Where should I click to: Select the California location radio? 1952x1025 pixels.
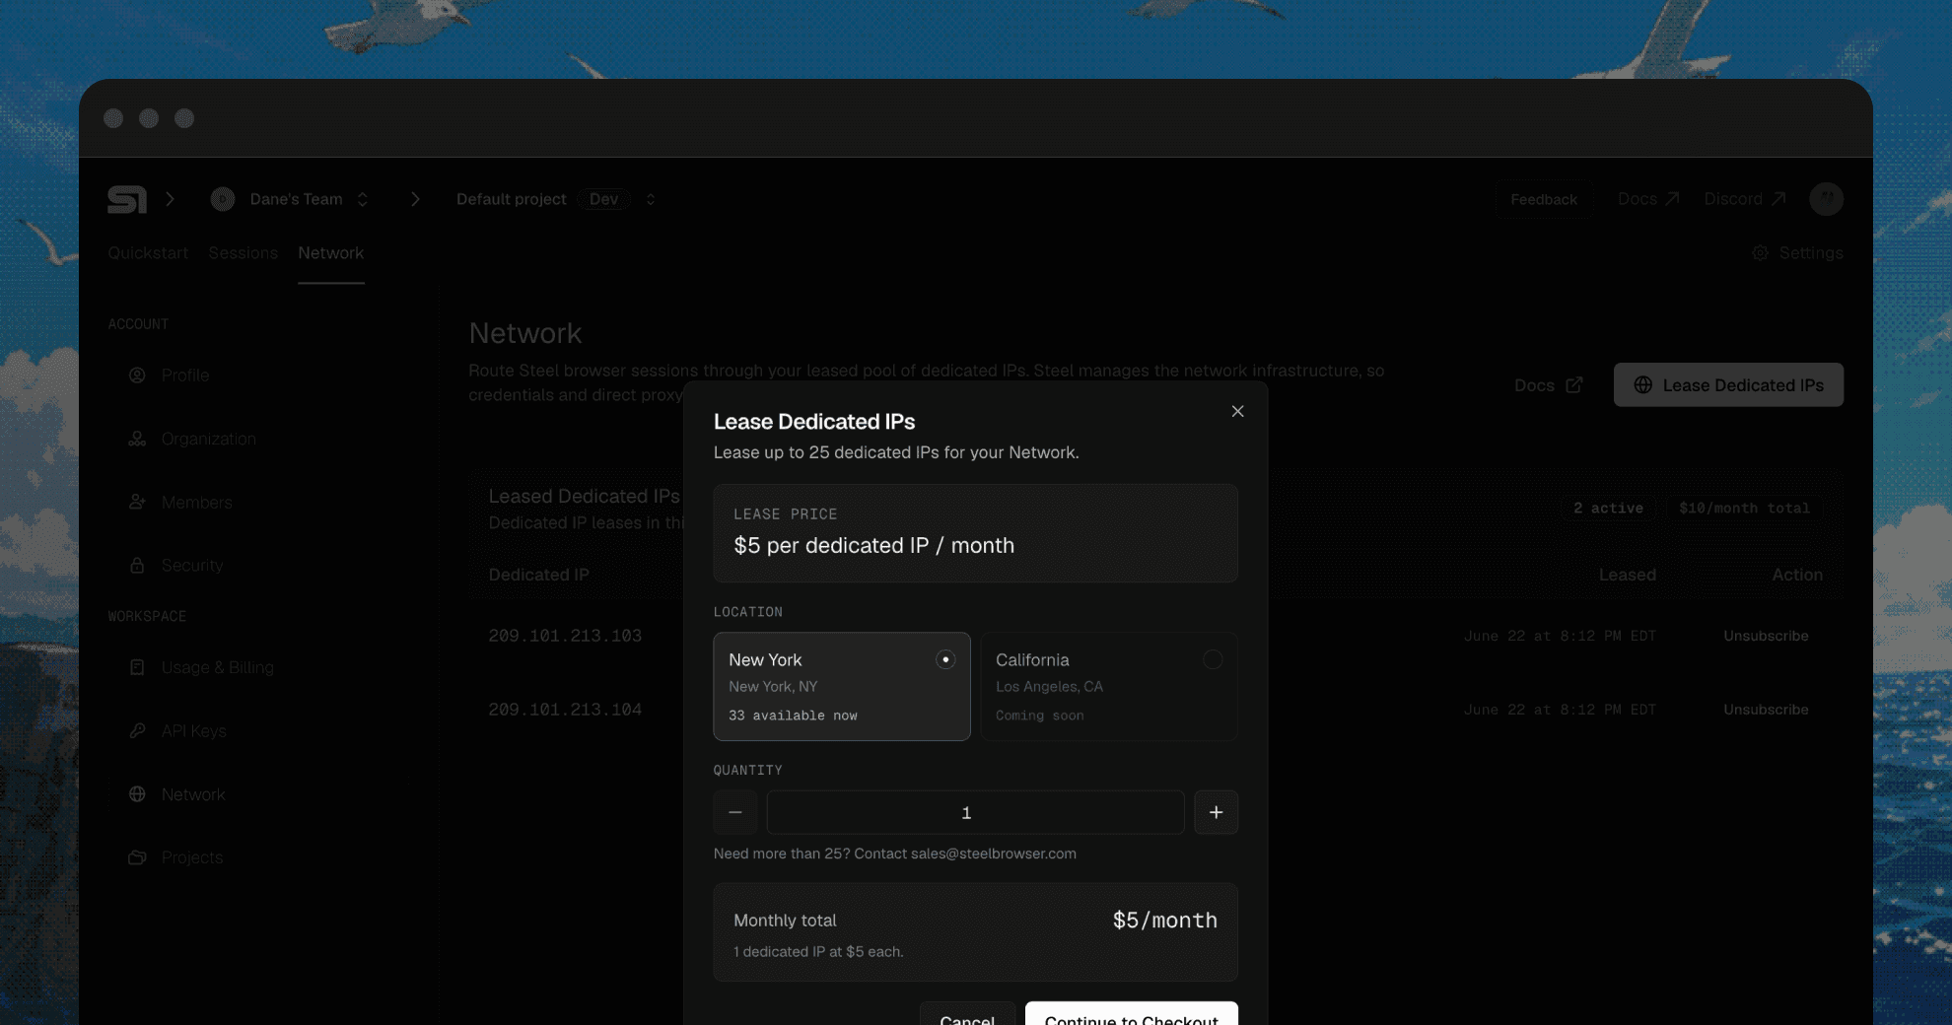coord(1213,660)
